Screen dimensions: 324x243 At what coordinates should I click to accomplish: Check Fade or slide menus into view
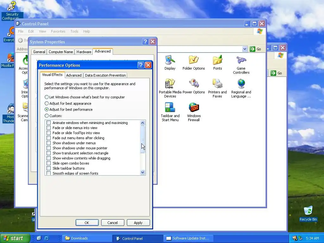(x=48, y=128)
